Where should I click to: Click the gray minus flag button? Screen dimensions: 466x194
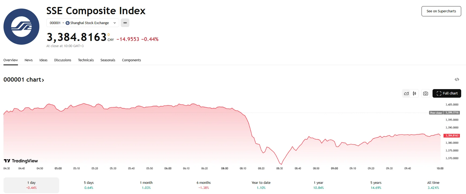click(x=125, y=23)
